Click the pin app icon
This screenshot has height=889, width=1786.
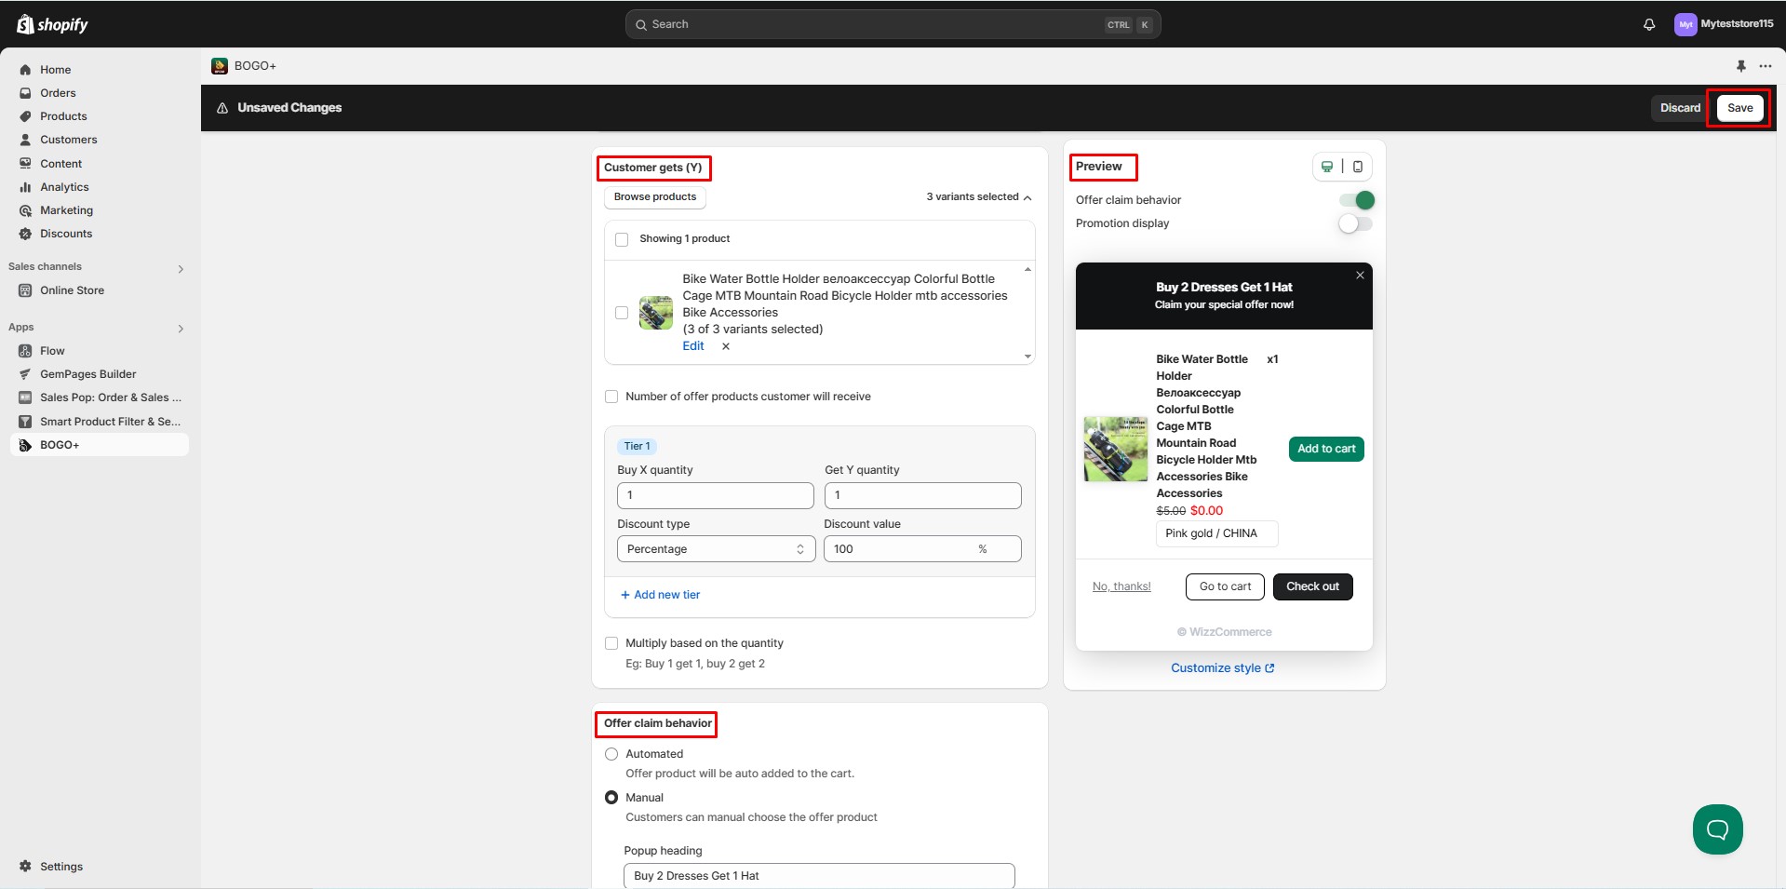1740,66
